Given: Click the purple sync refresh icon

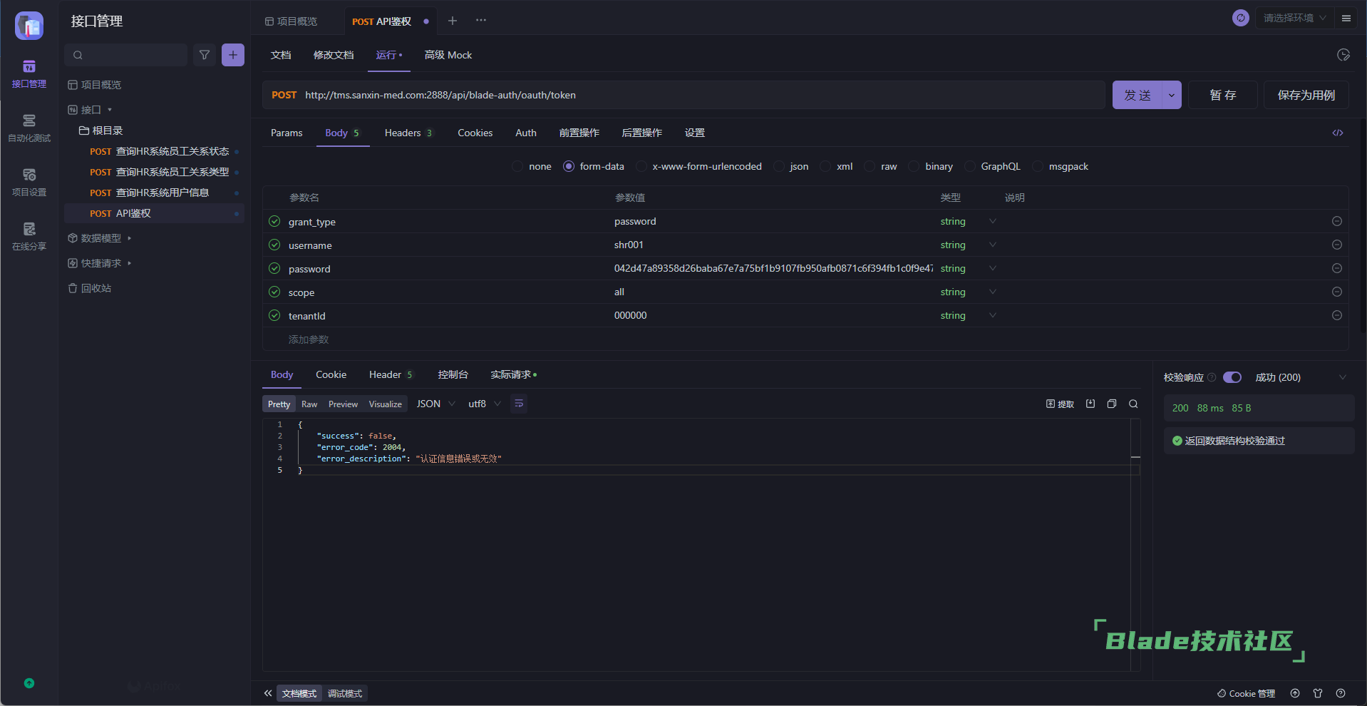Looking at the screenshot, I should pyautogui.click(x=1241, y=18).
